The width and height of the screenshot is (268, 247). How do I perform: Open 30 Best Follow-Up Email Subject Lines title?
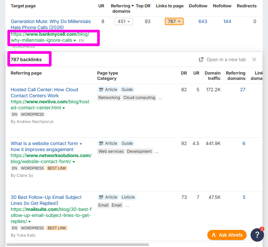point(46,200)
